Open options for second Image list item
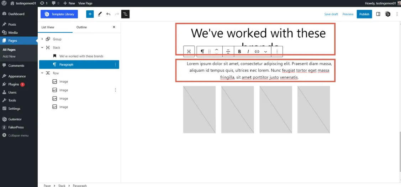401x187 pixels. pyautogui.click(x=115, y=90)
